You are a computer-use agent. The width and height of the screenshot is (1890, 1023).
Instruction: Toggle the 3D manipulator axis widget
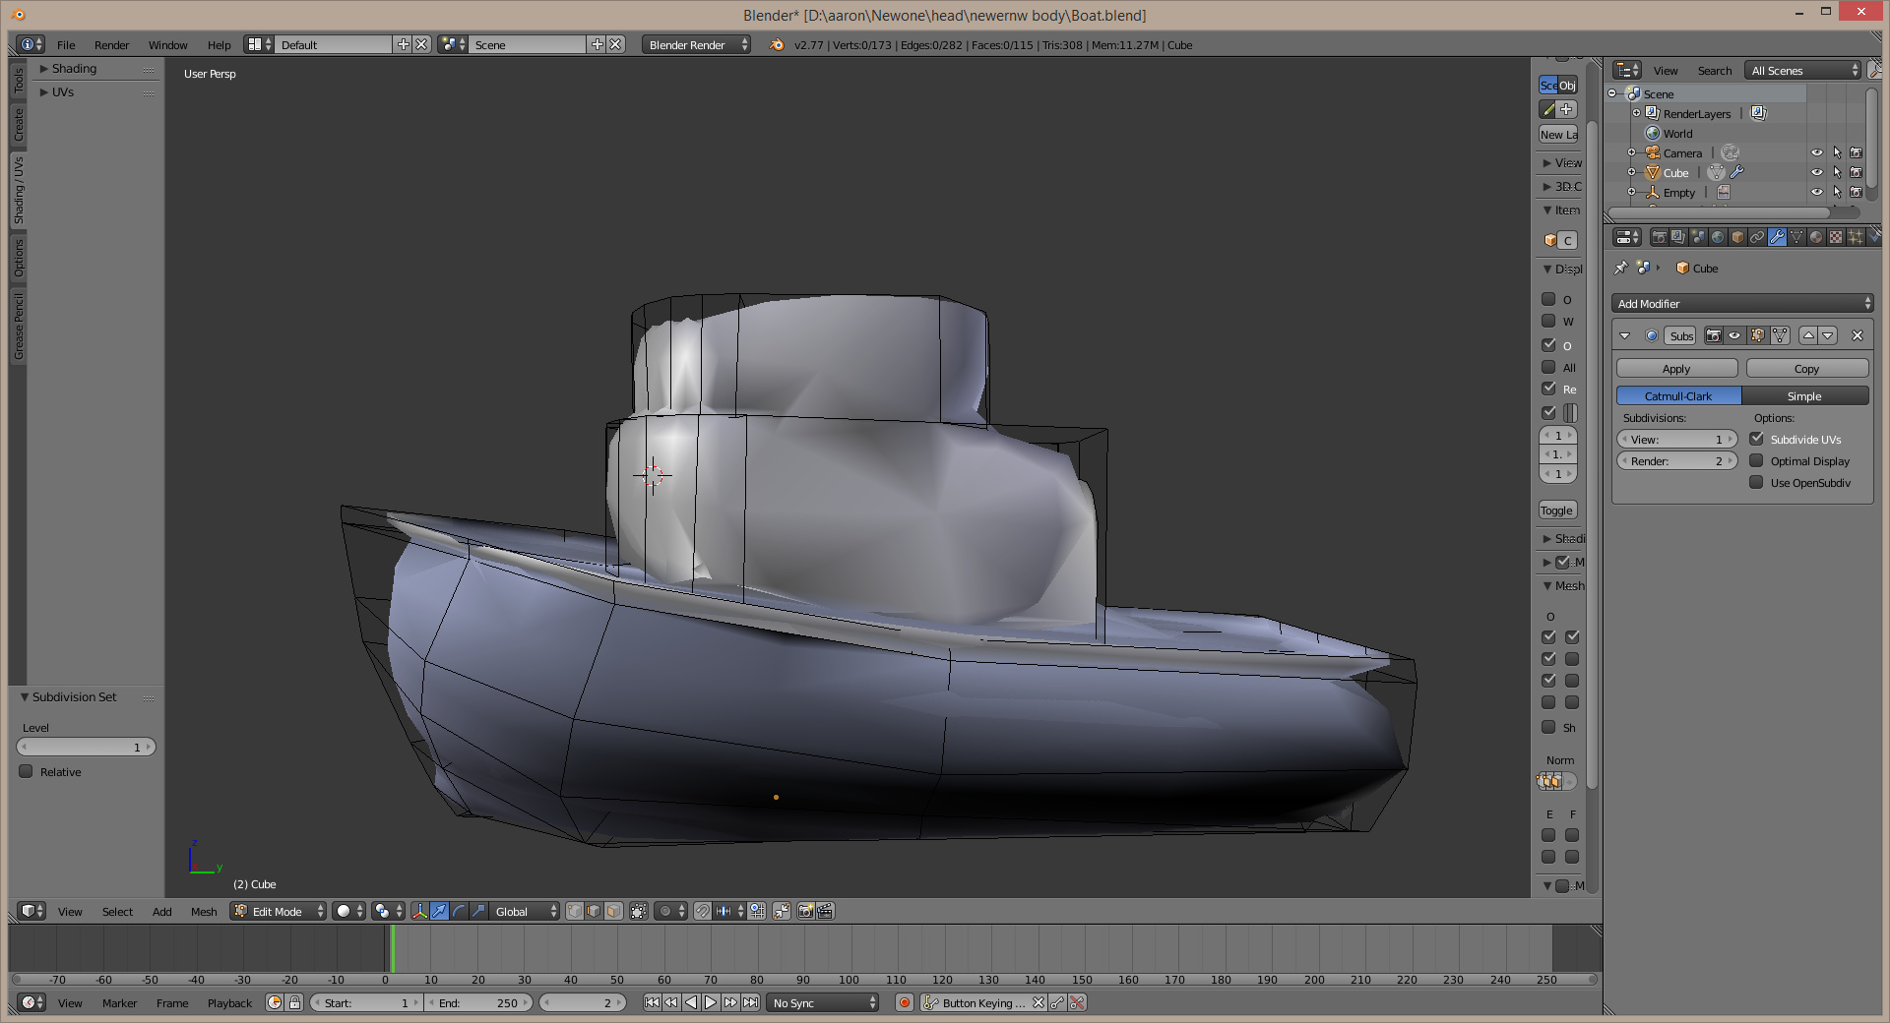click(419, 911)
